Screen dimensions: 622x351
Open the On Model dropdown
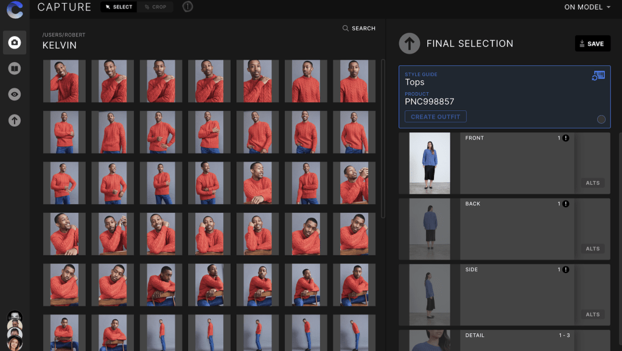tap(587, 7)
